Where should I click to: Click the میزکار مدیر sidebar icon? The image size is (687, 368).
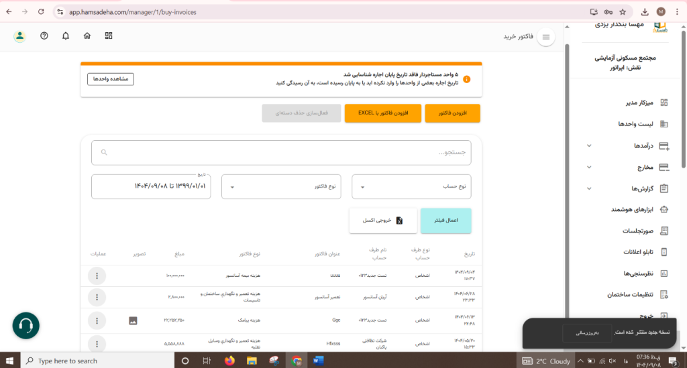tap(664, 103)
